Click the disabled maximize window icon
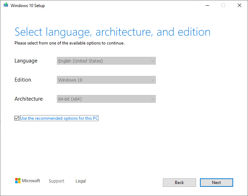Screen dimensions: 248x196 click(223, 6)
